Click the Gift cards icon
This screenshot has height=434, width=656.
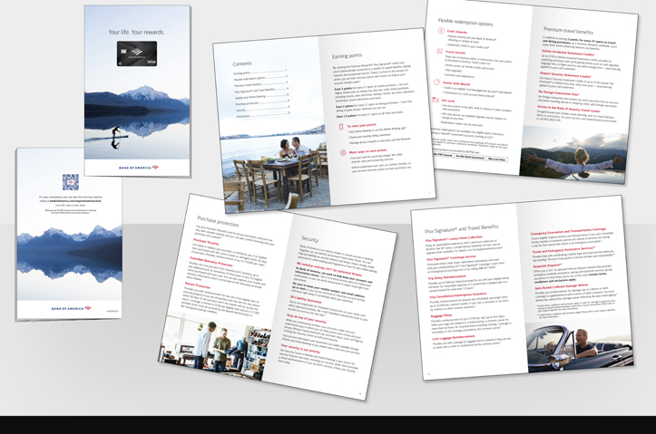436,100
